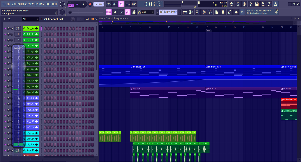
Task: Select the Bpm..FX channel button
Action: click(x=31, y=150)
